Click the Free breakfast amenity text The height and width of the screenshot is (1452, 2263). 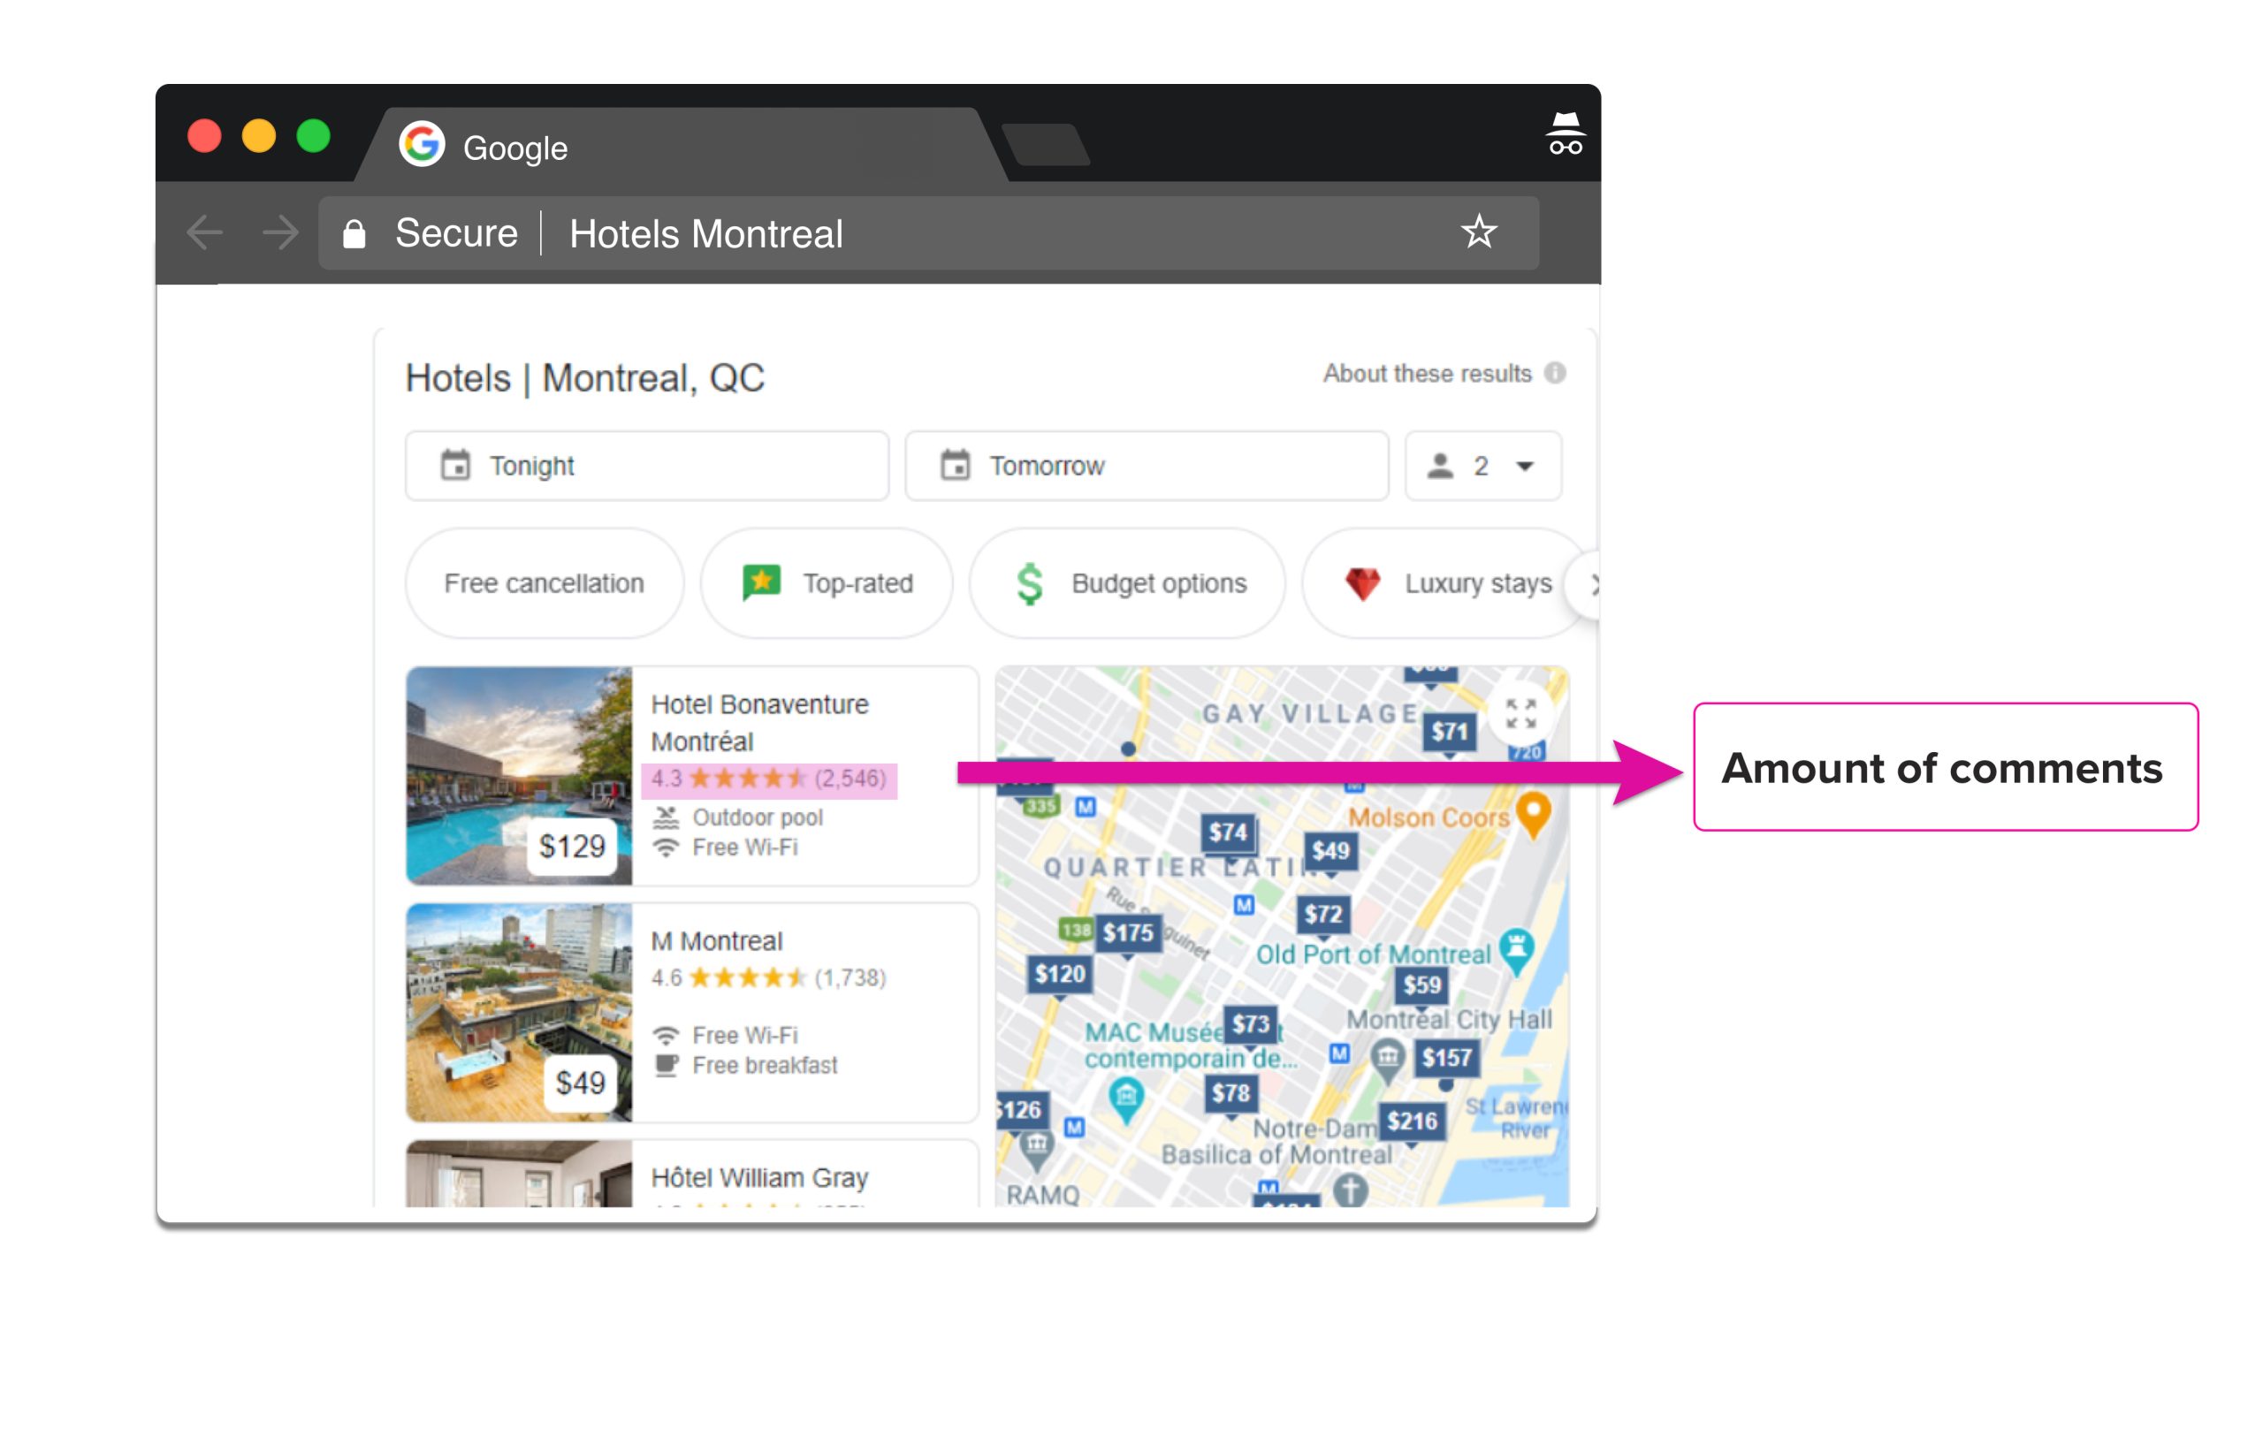click(765, 1066)
